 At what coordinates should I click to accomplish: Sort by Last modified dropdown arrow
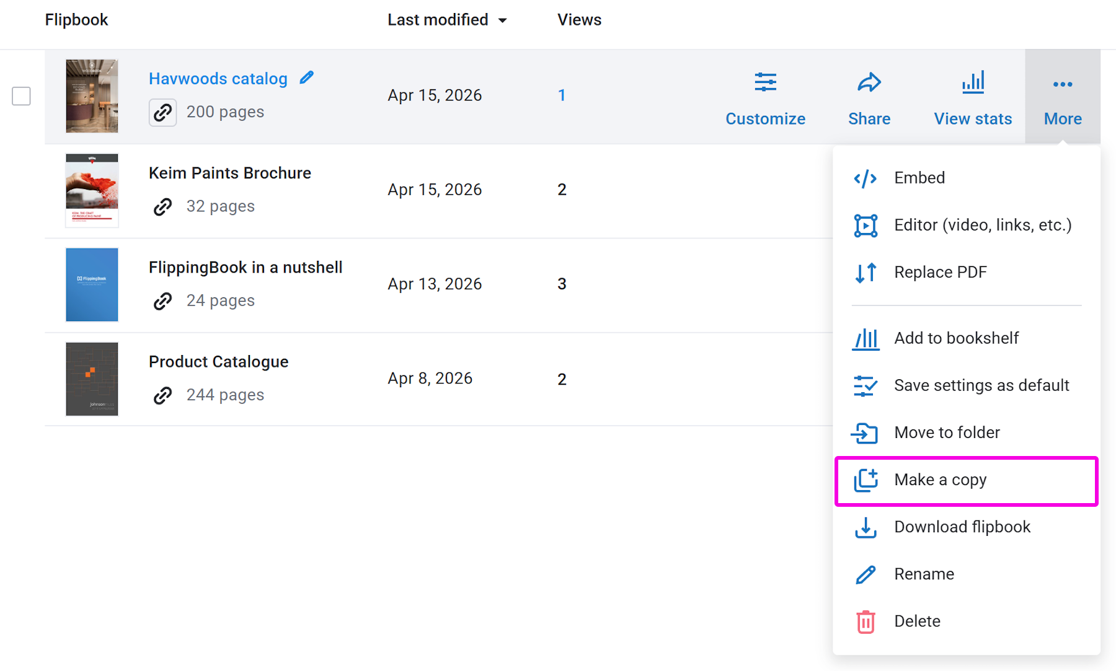point(503,20)
